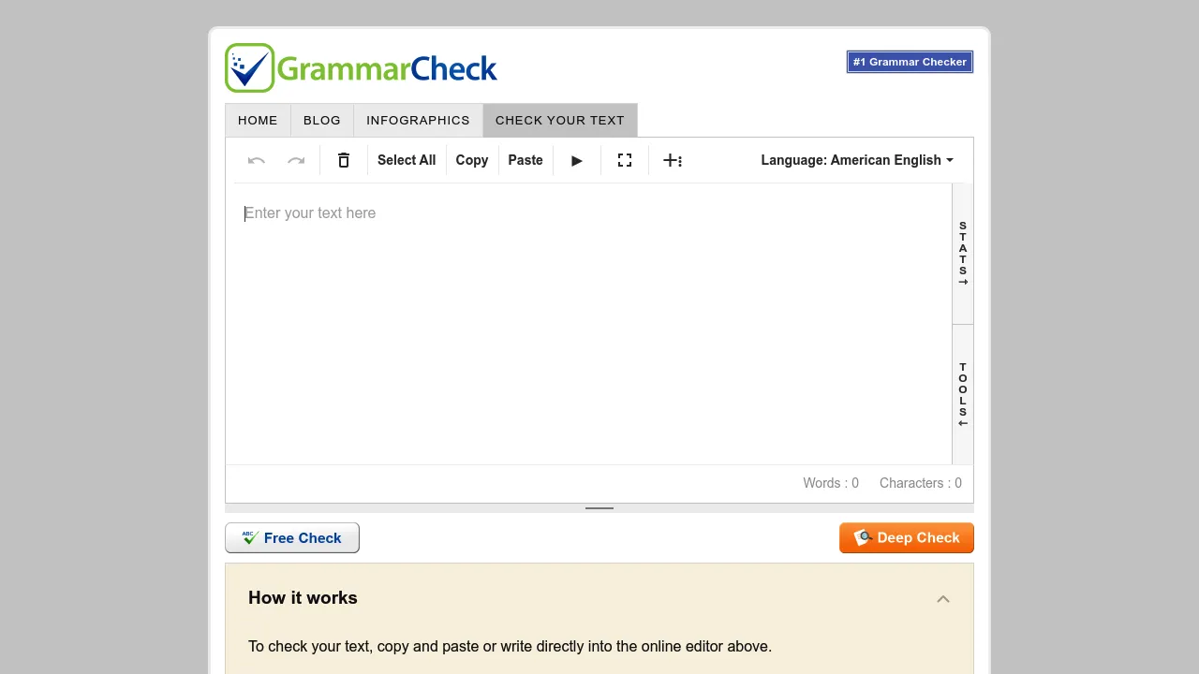Open the INFOGRAPHICS section
This screenshot has width=1199, height=674.
point(418,120)
